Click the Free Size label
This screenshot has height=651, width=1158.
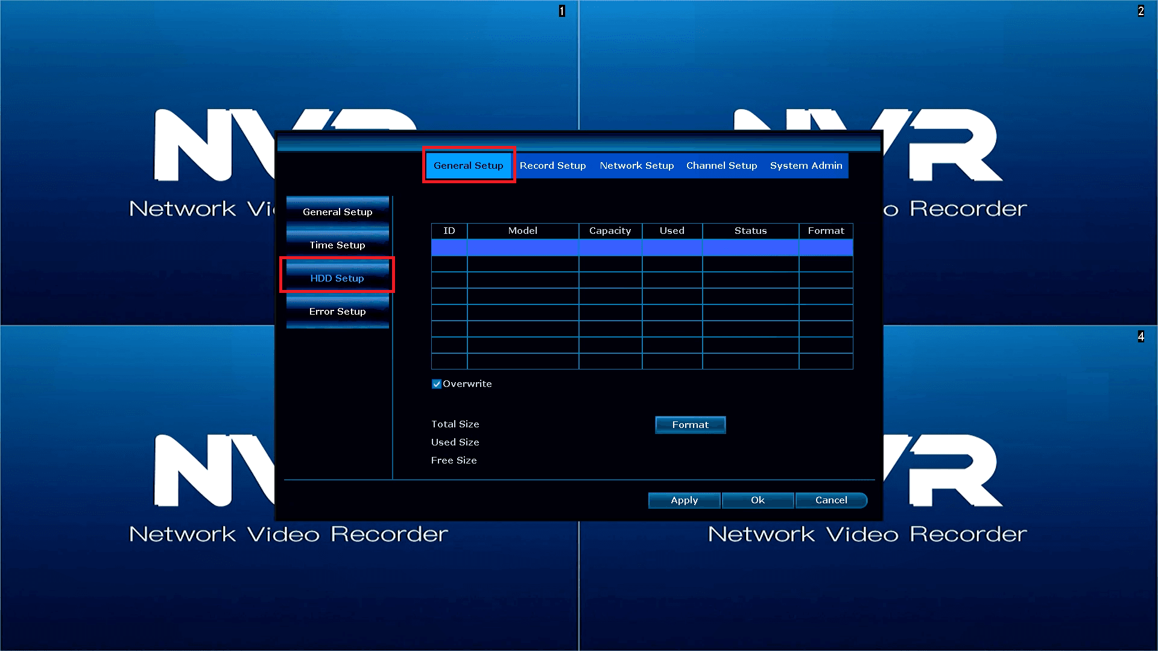454,461
